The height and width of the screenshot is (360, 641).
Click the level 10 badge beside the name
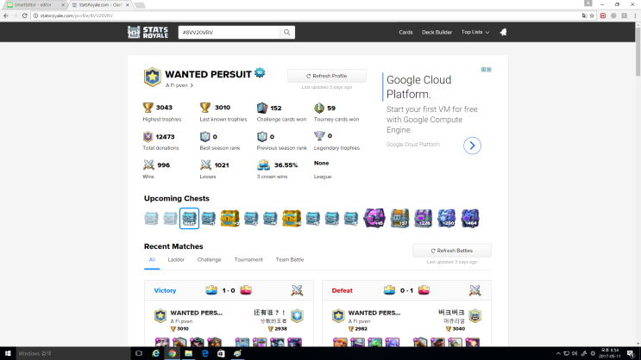[260, 73]
